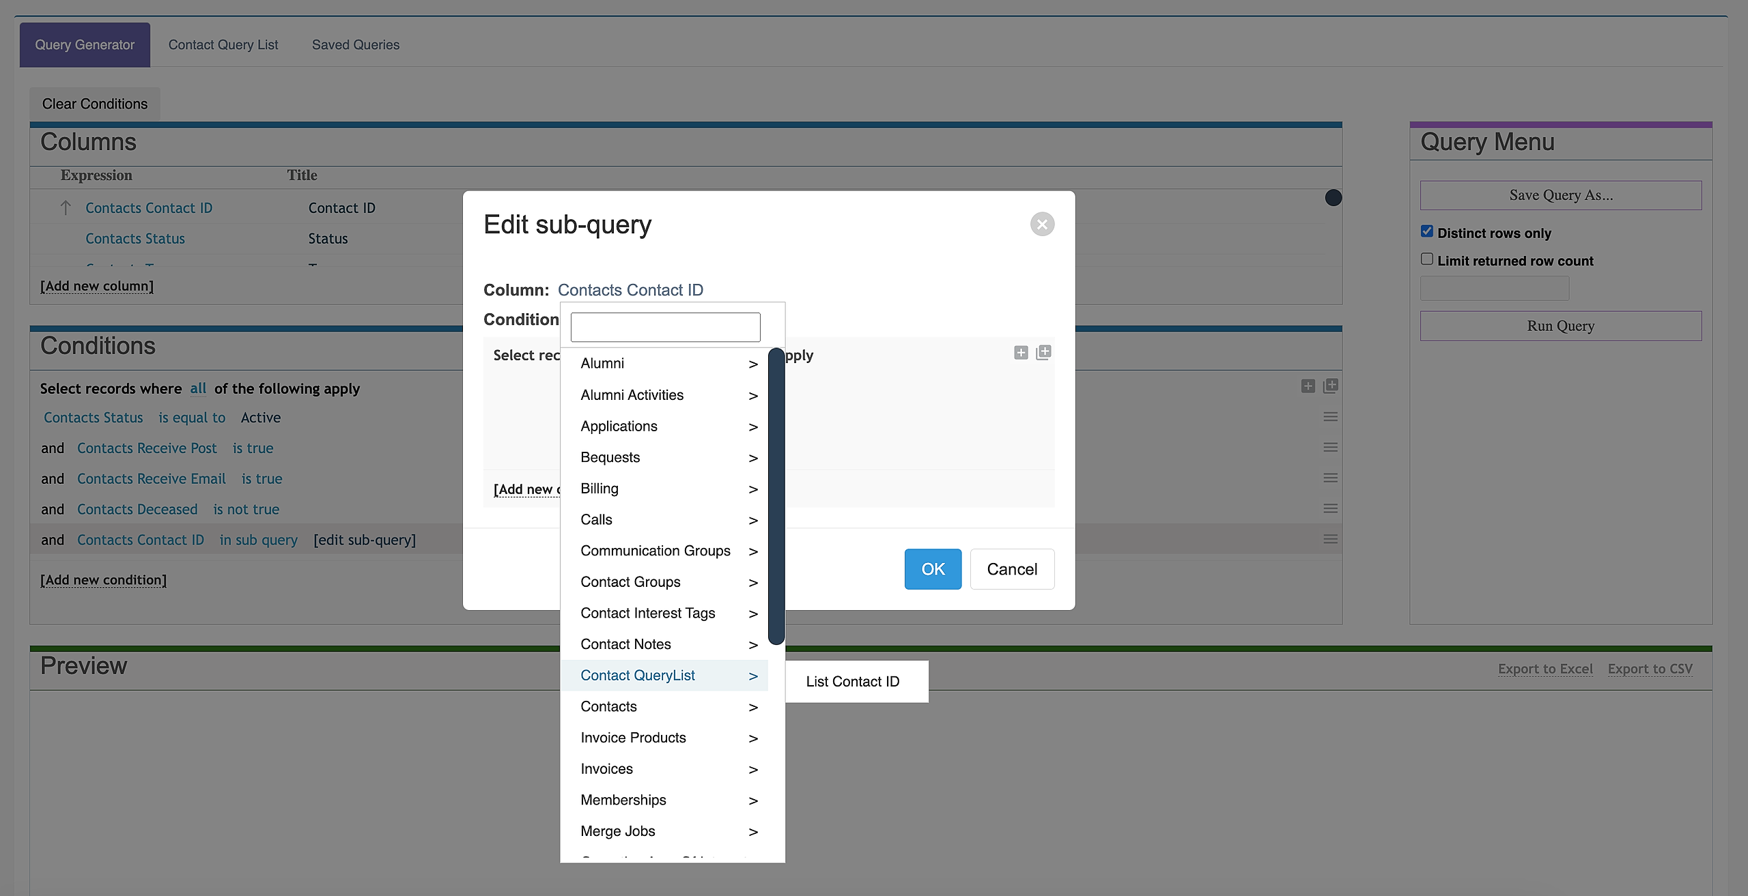This screenshot has height=896, width=1748.
Task: Click edit sub-query link
Action: pos(365,540)
